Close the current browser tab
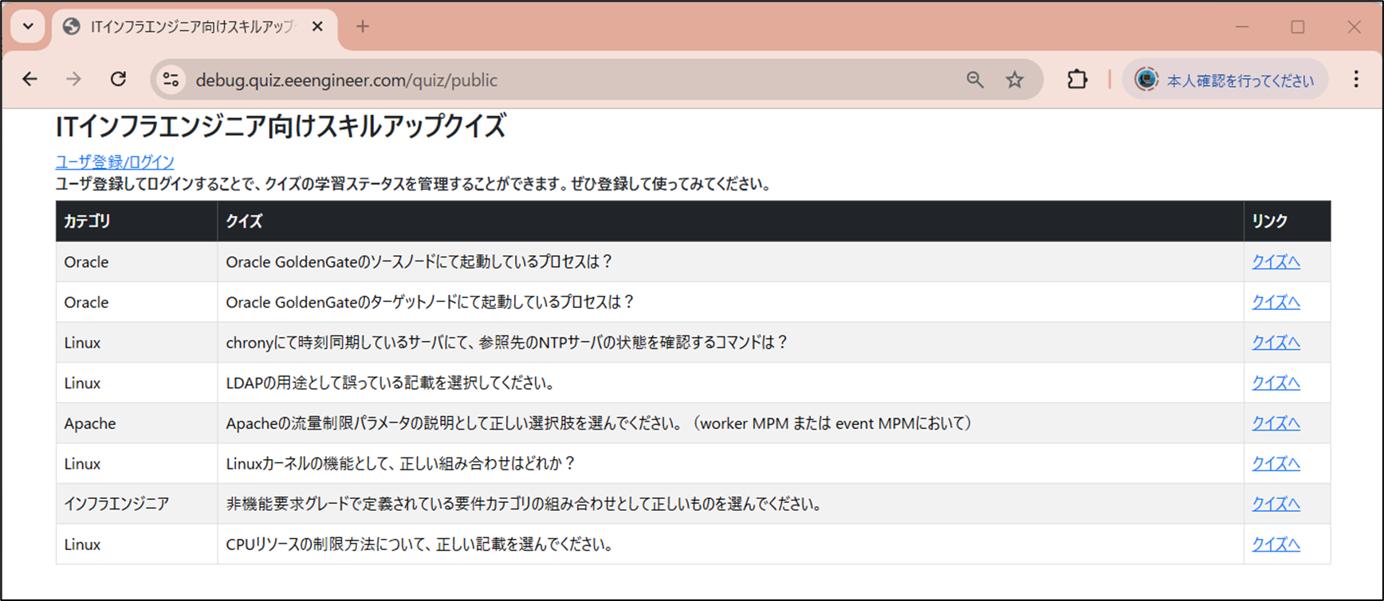 [x=317, y=27]
